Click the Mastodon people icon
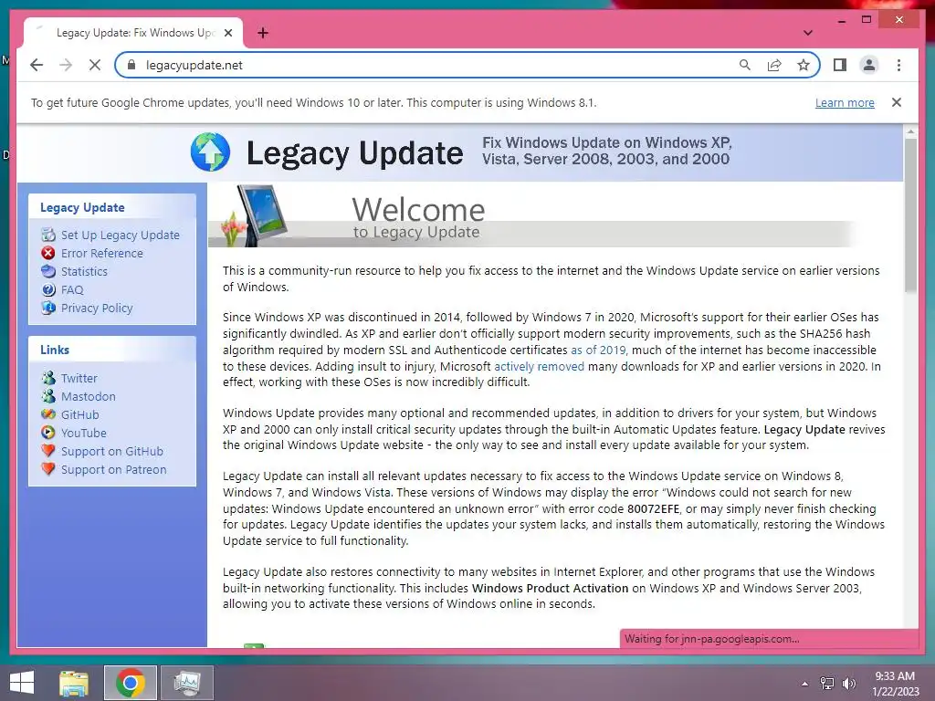 [x=48, y=396]
